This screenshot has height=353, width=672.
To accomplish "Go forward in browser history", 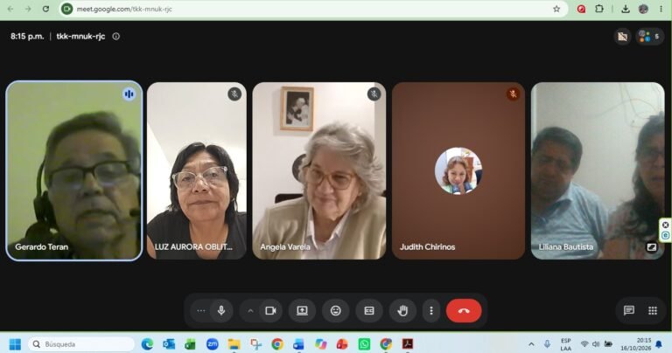I will (x=28, y=9).
